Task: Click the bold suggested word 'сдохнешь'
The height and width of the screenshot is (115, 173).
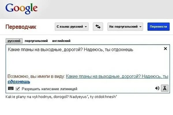Action: (19, 82)
